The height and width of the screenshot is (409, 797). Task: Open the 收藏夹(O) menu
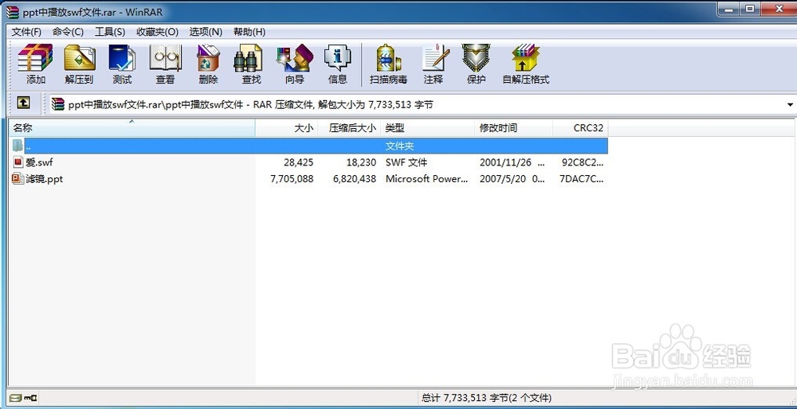click(x=158, y=32)
